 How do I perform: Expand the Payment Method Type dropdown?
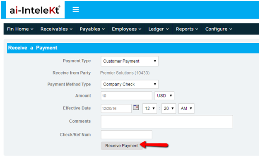(130, 84)
